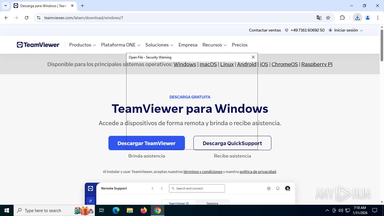Show hidden system tray icons
384x216 pixels.
pyautogui.click(x=327, y=210)
